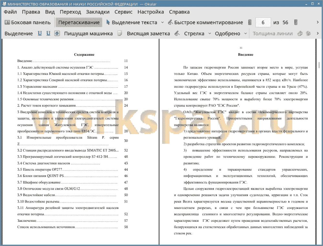Select the strikeout annotation icon
This screenshot has width=323, height=246.
pyautogui.click(x=57, y=33)
